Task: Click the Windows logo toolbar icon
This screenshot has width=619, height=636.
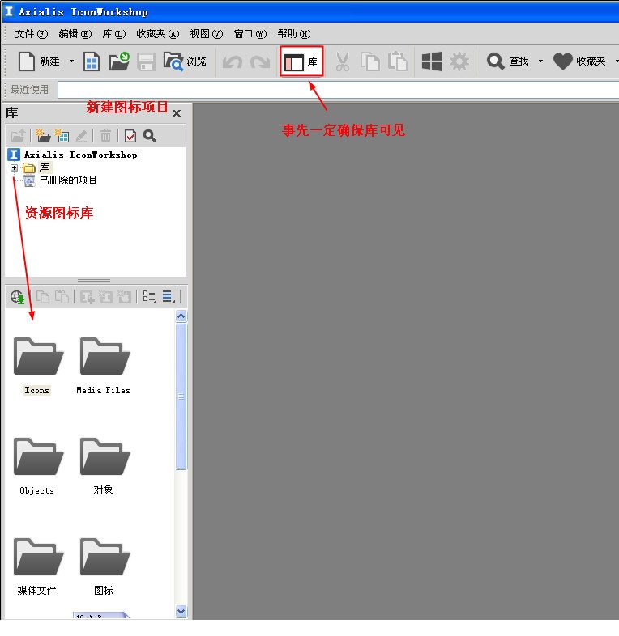Action: (431, 61)
